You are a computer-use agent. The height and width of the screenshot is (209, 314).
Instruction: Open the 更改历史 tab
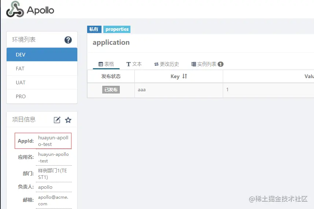167,64
